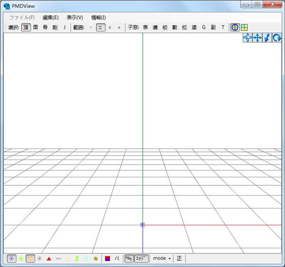Image resolution: width=285 pixels, height=267 pixels.
Task: Toggle the エッジ edge display button
Action: tap(141, 258)
